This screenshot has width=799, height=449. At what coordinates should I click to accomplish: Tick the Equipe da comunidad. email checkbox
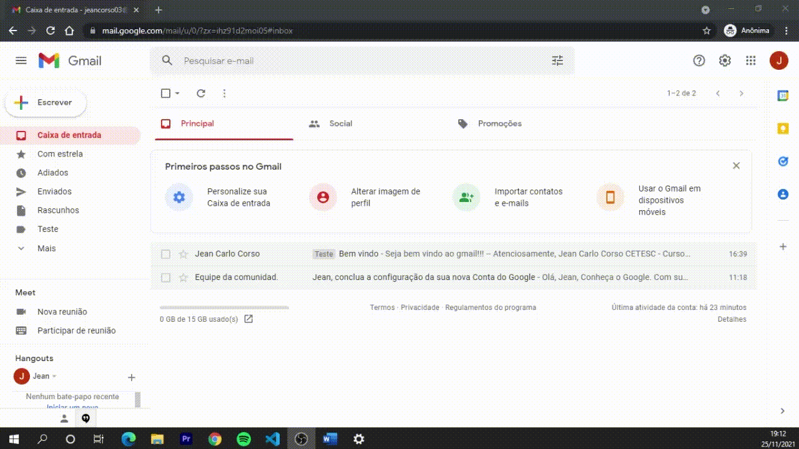(165, 278)
